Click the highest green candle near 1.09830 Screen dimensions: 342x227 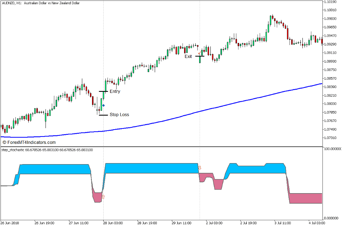coord(271,20)
